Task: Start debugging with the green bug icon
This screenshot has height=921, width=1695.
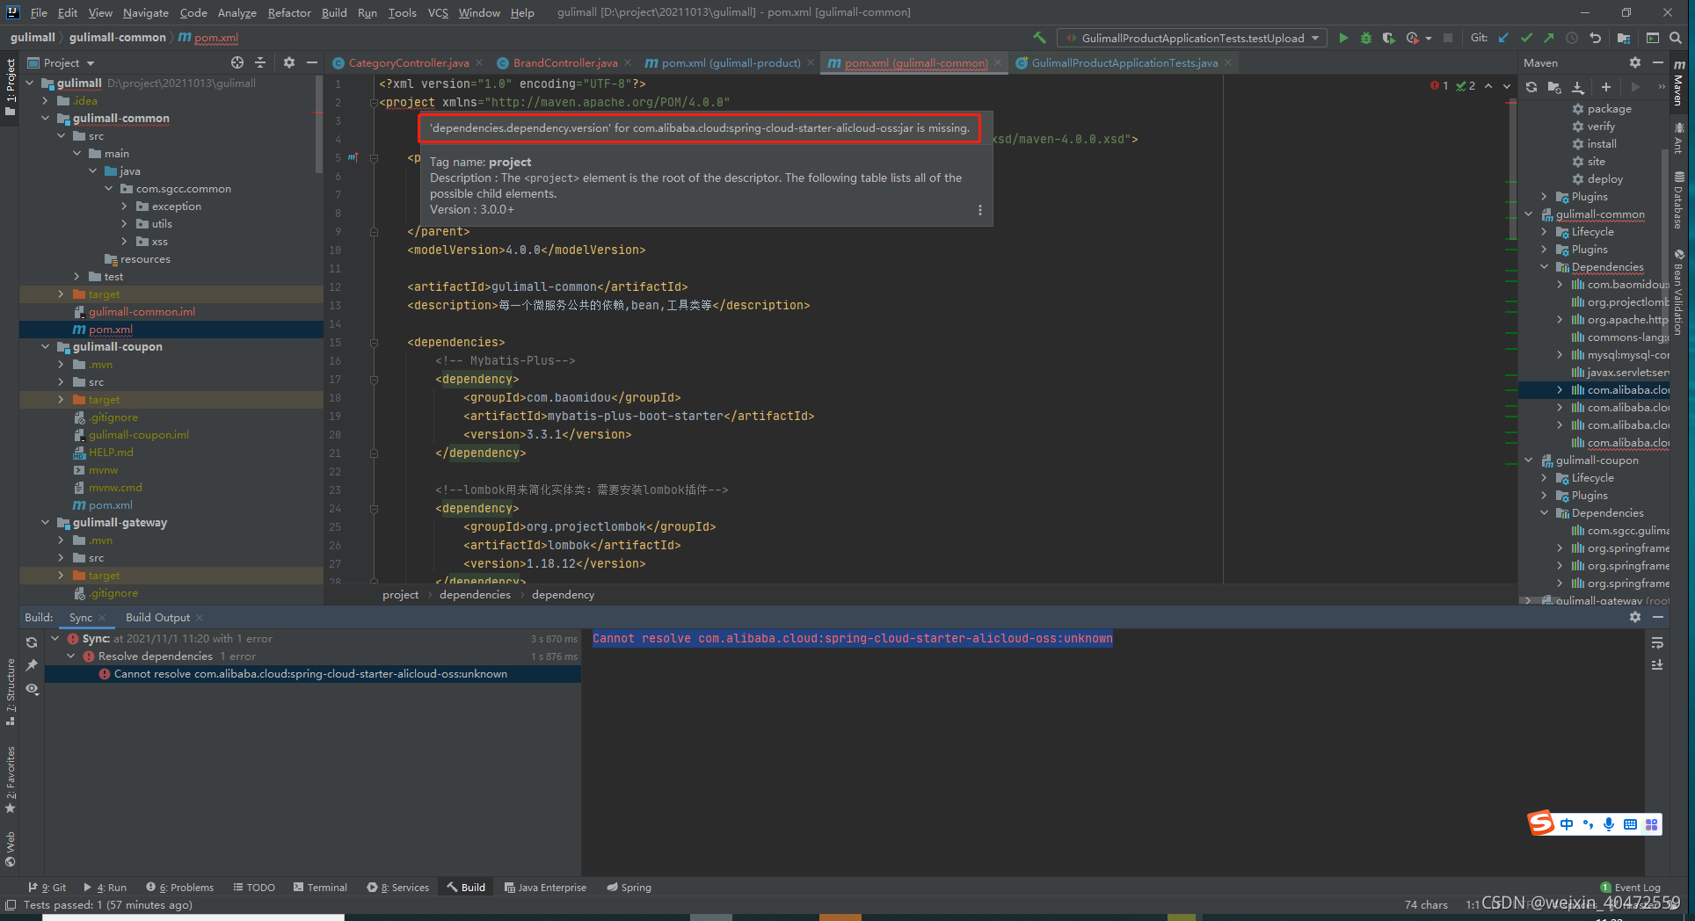Action: coord(1366,38)
